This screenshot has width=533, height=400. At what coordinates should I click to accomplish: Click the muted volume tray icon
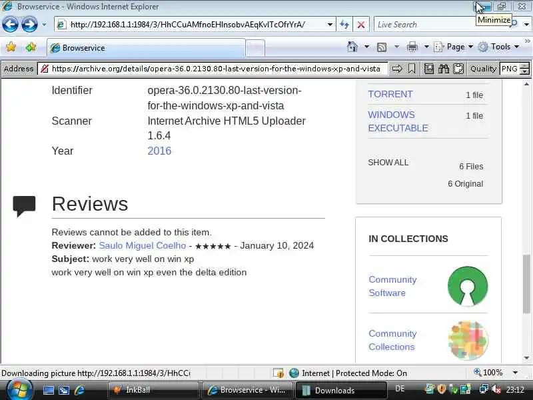coord(496,389)
